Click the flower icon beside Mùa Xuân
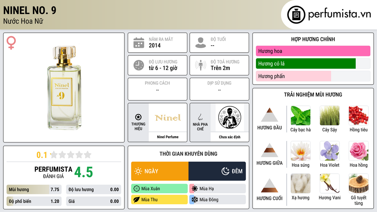The image size is (377, 212). [x=137, y=189]
